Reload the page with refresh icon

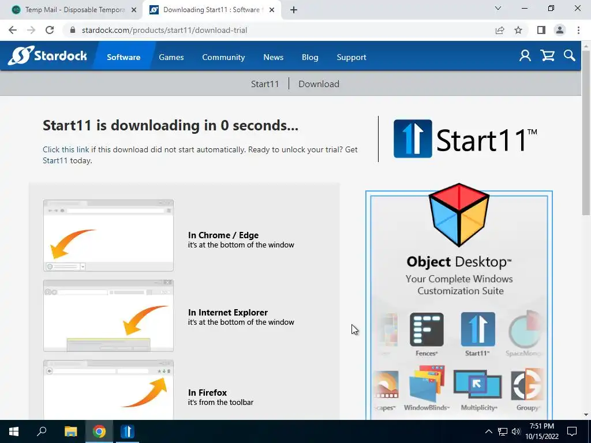point(50,30)
